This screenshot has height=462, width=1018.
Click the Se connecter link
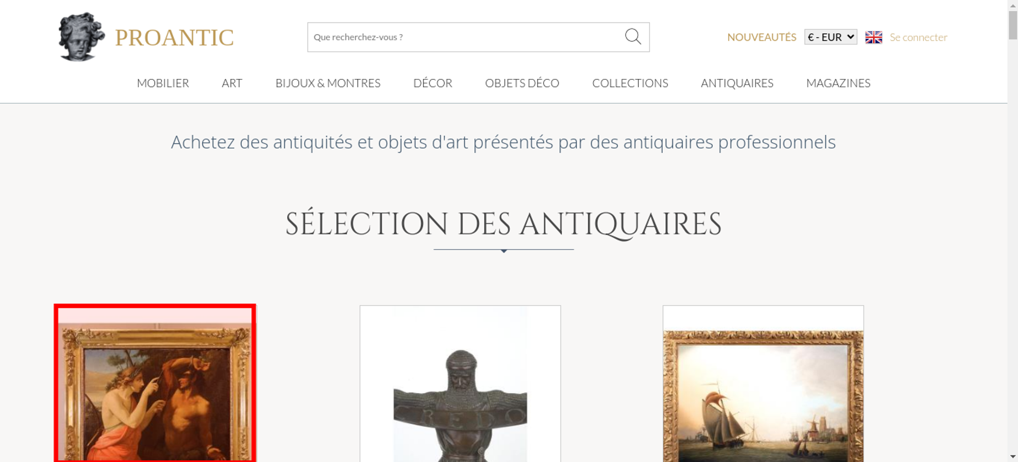coord(918,37)
